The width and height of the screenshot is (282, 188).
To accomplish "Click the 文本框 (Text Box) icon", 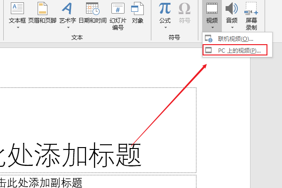I will pos(17,8).
